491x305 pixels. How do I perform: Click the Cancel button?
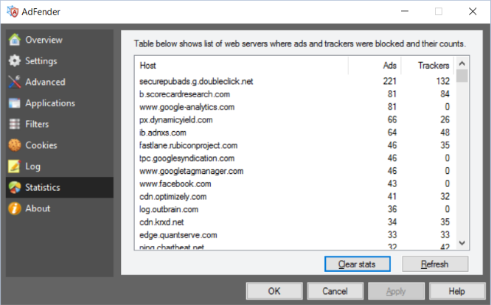click(x=335, y=291)
